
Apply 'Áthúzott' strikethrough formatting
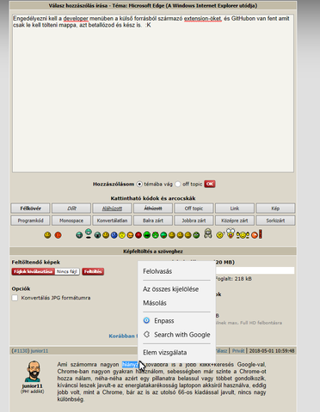153,209
